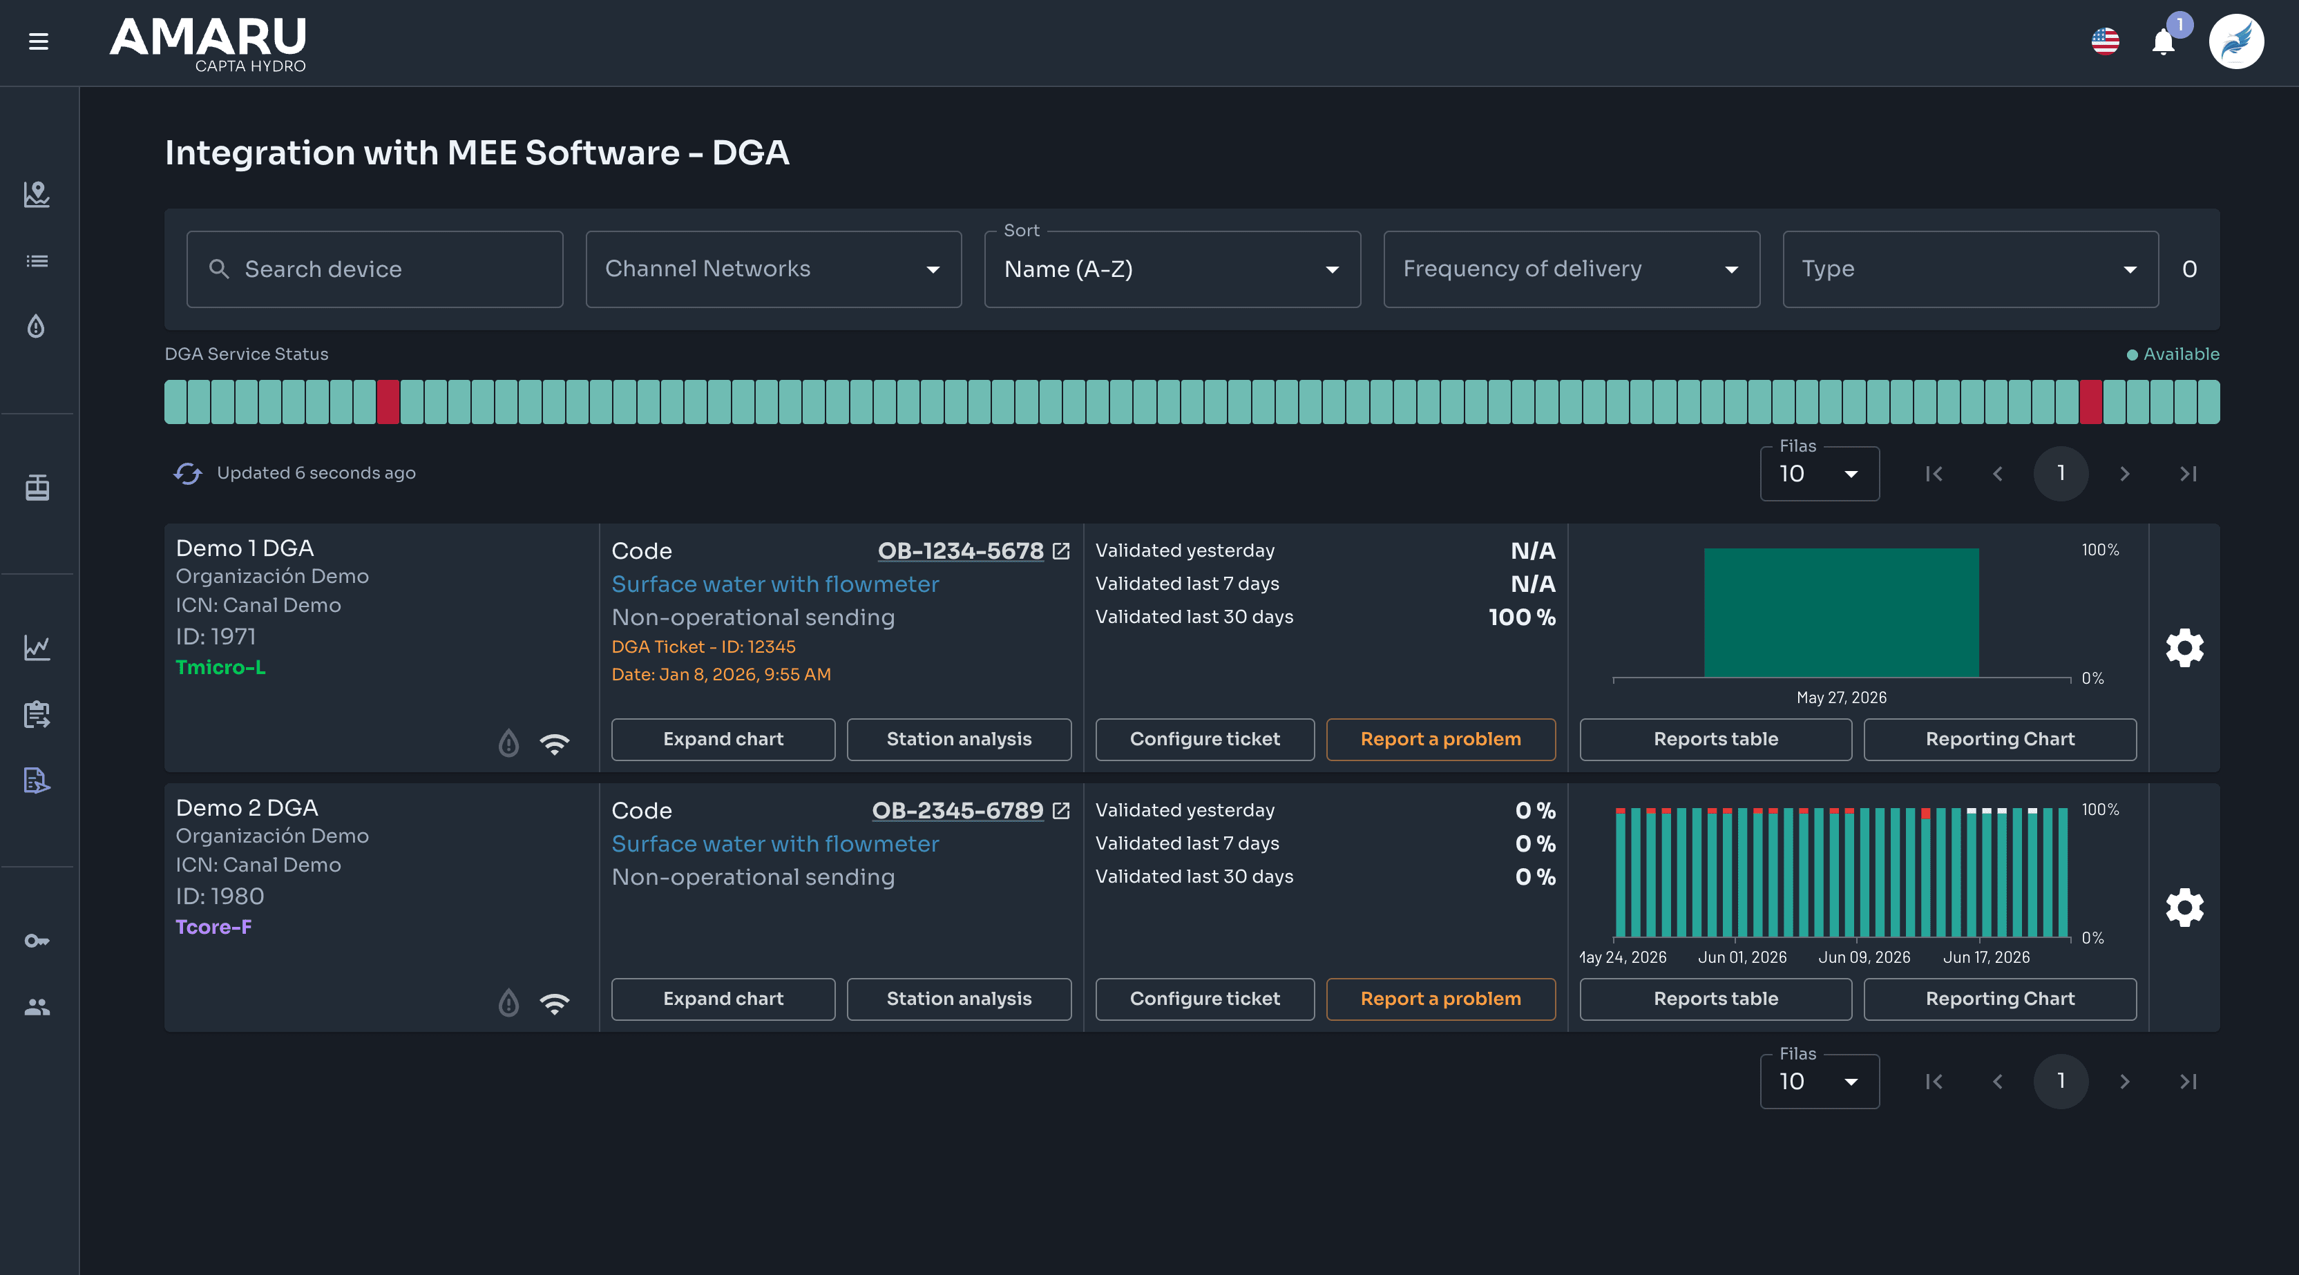Select page 1 in bottom pagination

click(x=2061, y=1082)
